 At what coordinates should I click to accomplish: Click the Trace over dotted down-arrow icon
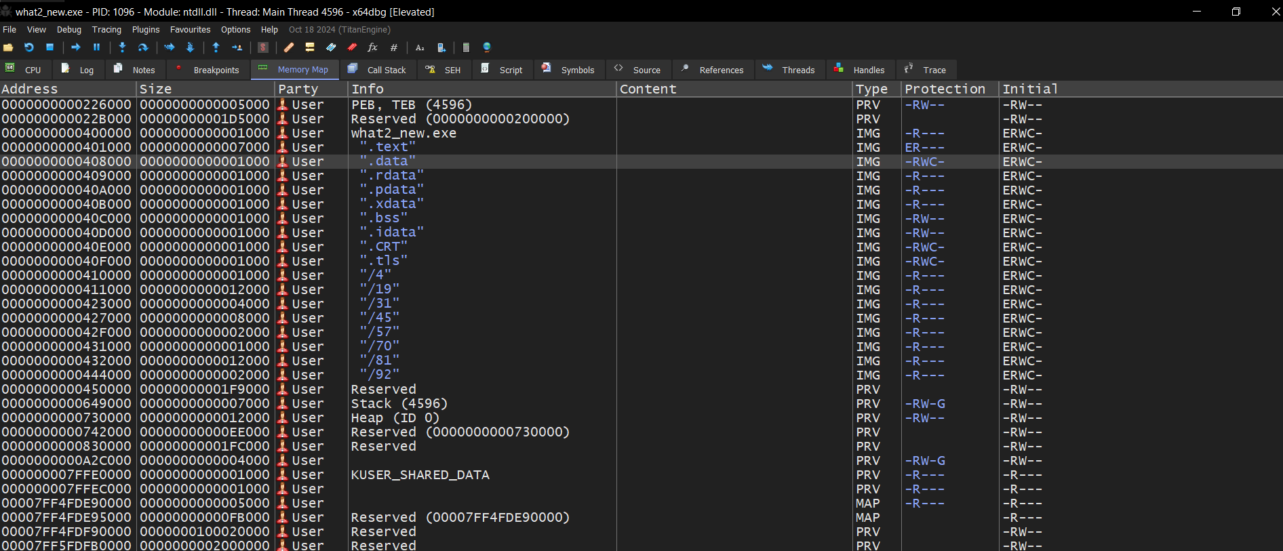[190, 47]
